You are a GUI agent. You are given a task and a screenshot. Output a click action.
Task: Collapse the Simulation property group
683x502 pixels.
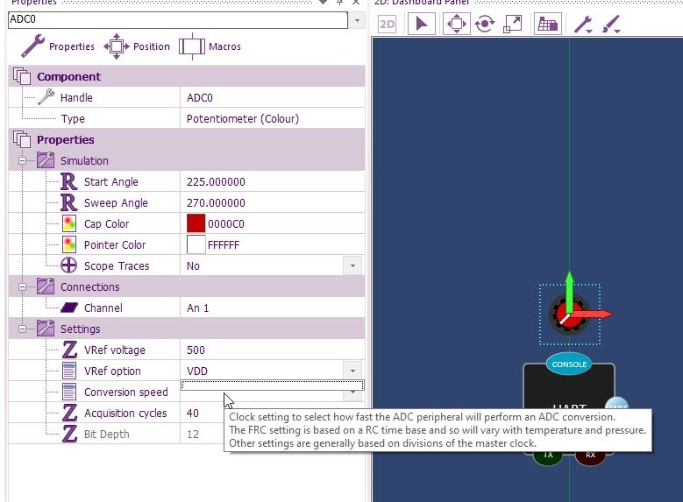(x=23, y=161)
